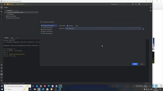Collapse the Django64 root folder arrow
The image size is (163, 91).
coord(5,10)
